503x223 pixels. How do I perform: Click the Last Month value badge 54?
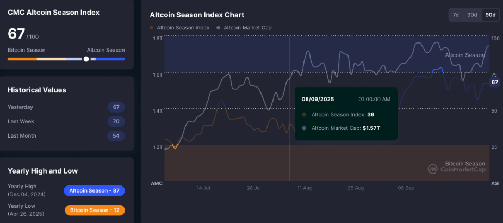tap(116, 135)
